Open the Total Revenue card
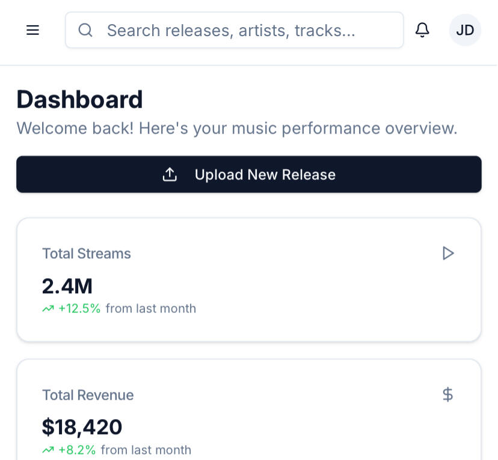498x460 pixels. tap(249, 410)
